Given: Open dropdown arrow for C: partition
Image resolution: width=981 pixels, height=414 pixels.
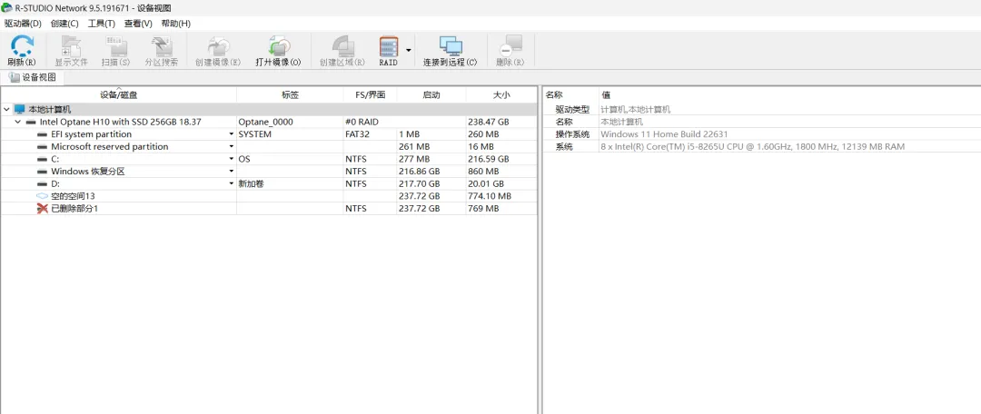Looking at the screenshot, I should [x=232, y=159].
